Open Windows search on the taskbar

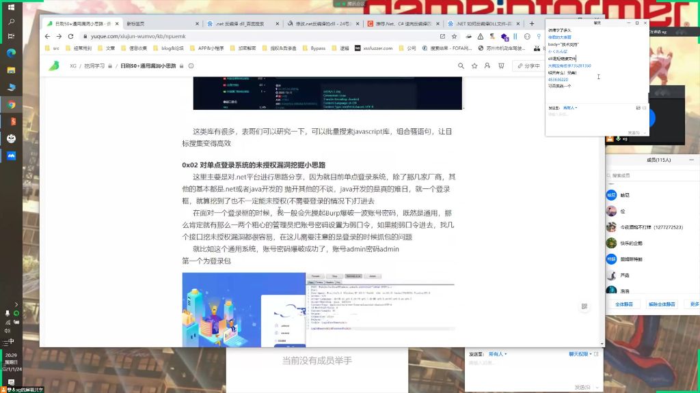pos(11,22)
